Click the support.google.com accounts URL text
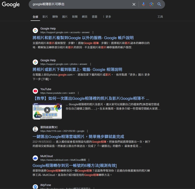 pyautogui.click(x=65, y=32)
